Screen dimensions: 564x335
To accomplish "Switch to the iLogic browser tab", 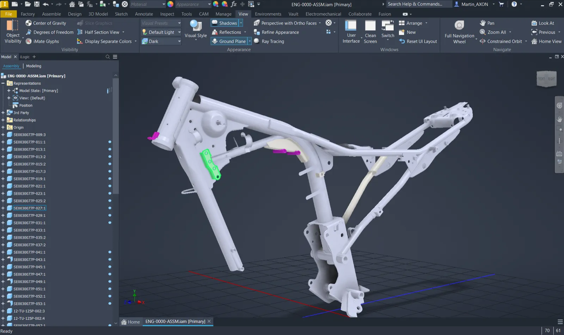I will tap(25, 57).
